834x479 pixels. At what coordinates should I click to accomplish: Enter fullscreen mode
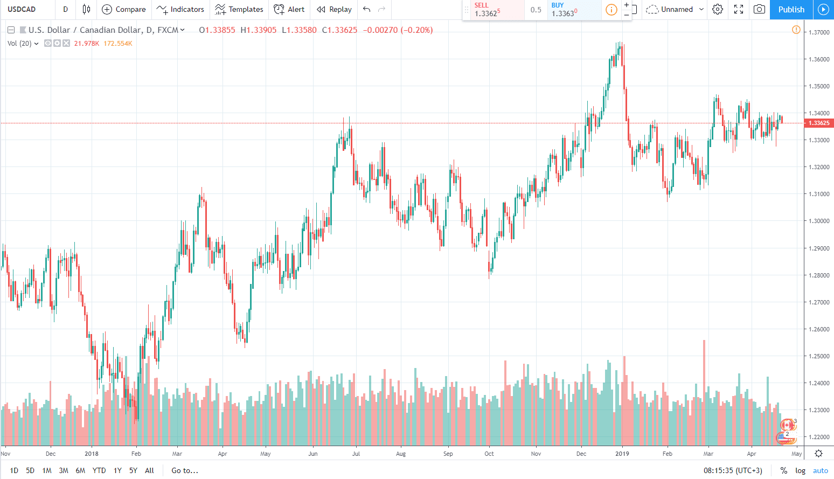coord(739,9)
